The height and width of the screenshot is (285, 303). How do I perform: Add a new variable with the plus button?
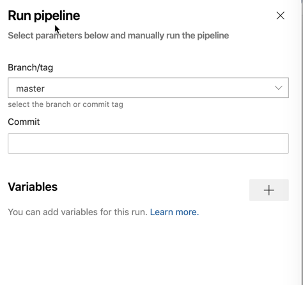tap(269, 190)
